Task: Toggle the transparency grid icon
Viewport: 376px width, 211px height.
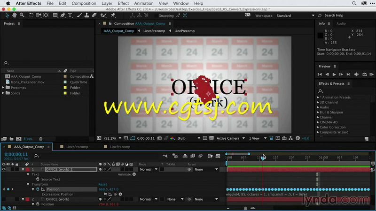Action: tap(211, 138)
